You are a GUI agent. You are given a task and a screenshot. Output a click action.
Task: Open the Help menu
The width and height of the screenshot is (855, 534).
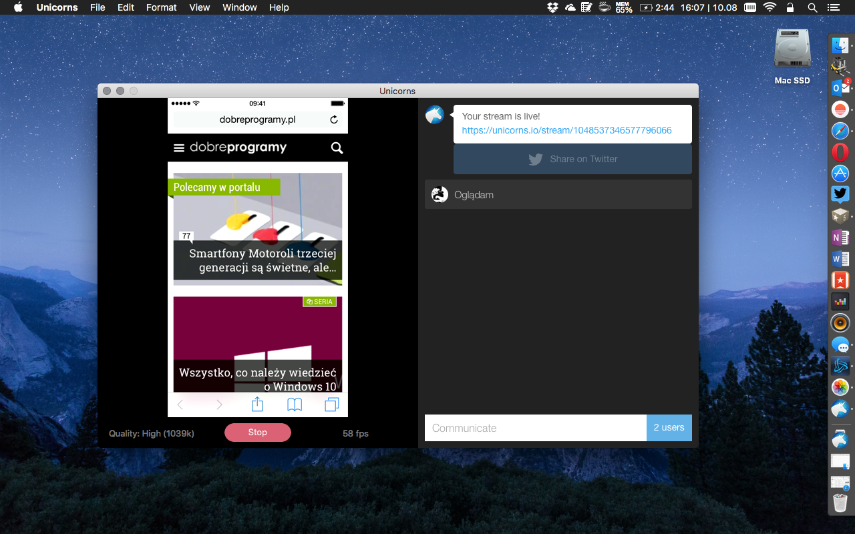click(x=279, y=7)
